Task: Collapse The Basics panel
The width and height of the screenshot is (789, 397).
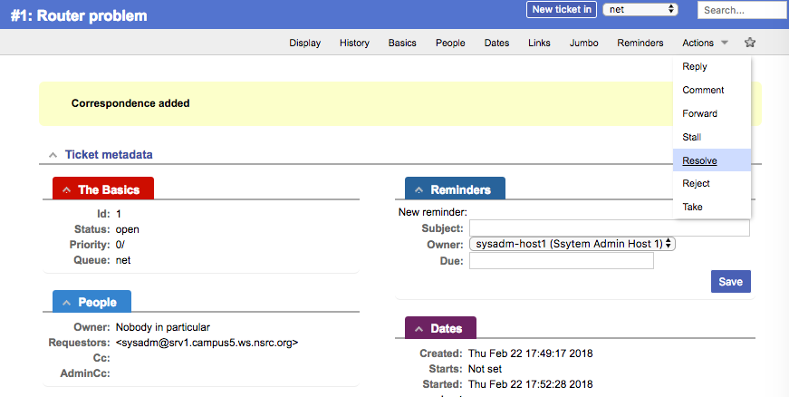Action: tap(67, 189)
